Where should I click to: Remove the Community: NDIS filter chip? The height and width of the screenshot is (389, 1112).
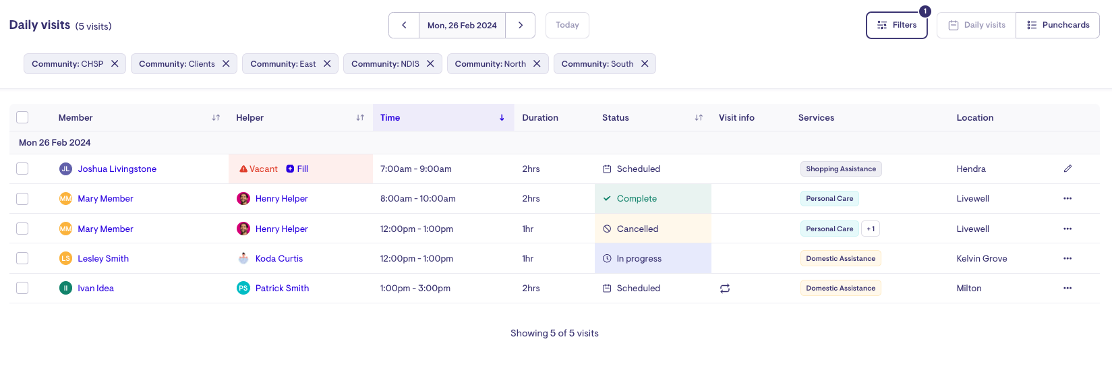point(430,64)
